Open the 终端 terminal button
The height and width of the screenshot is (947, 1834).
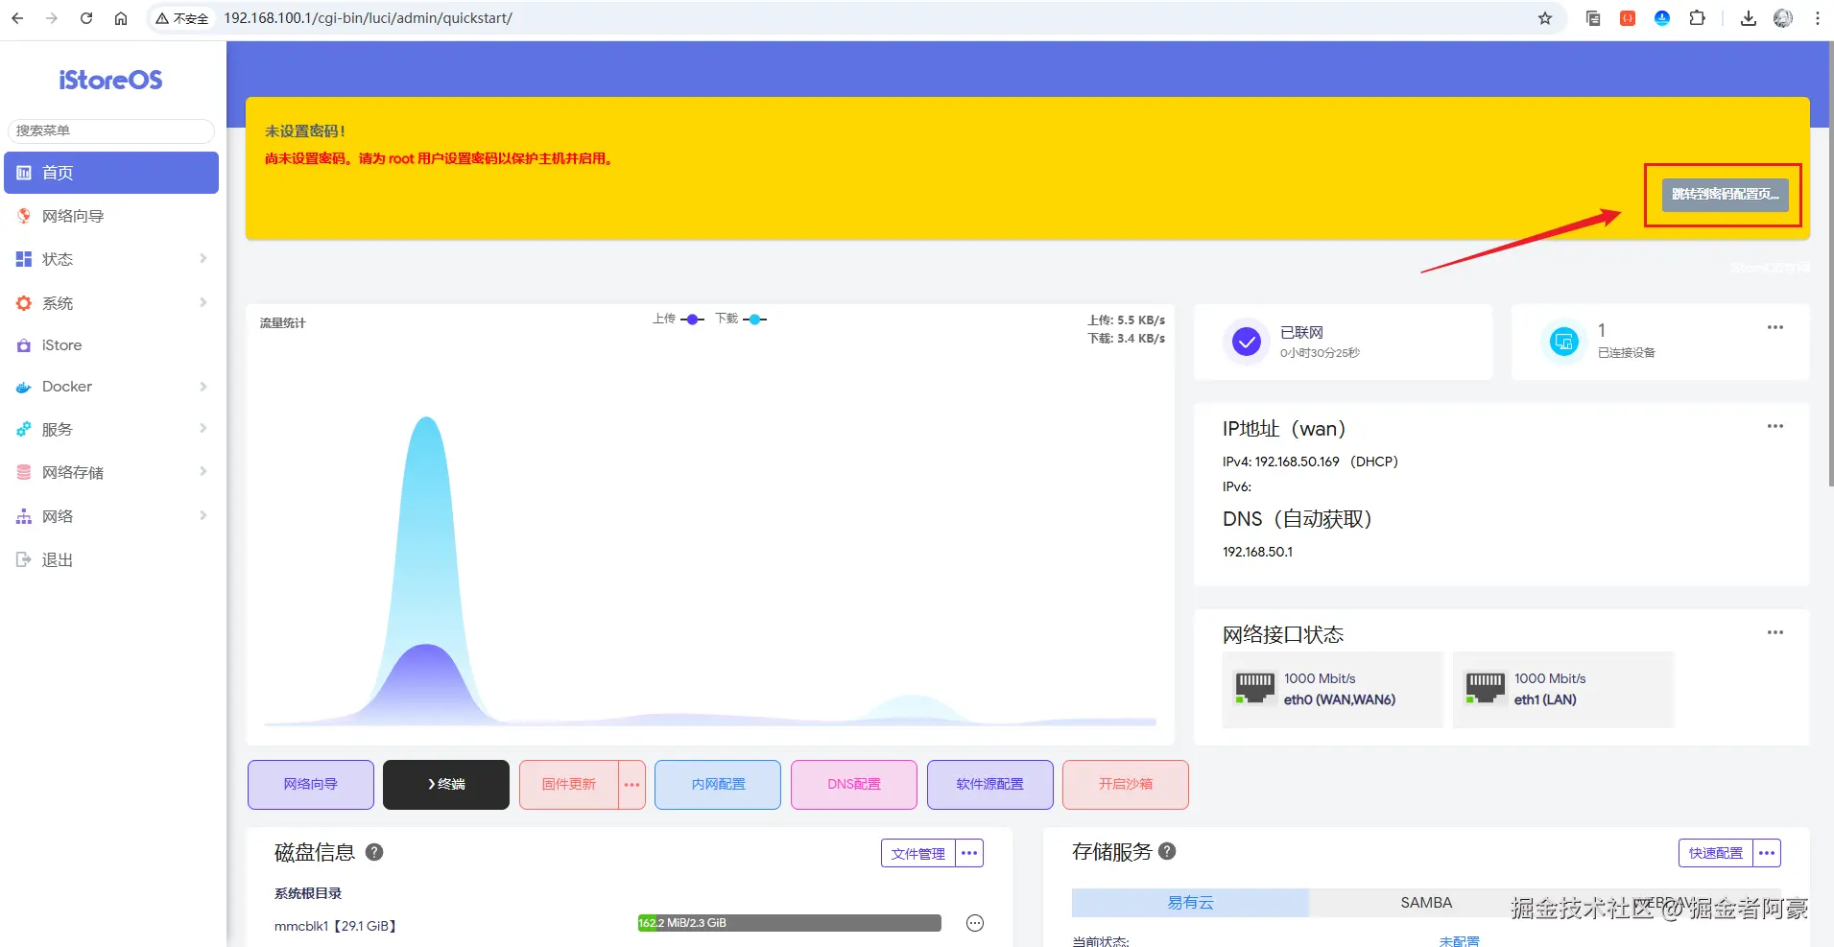(446, 785)
